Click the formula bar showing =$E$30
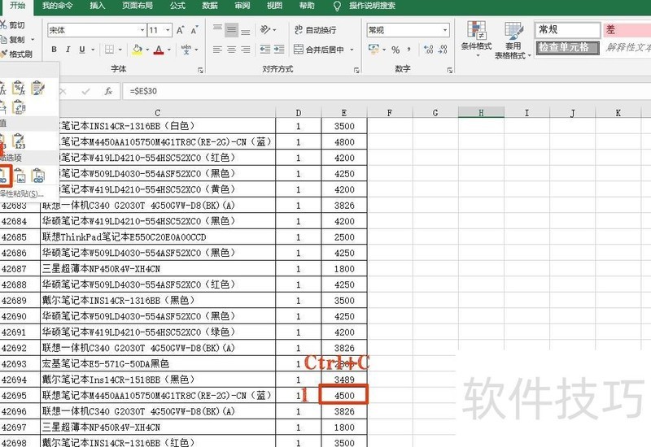This screenshot has width=651, height=447. coord(386,91)
